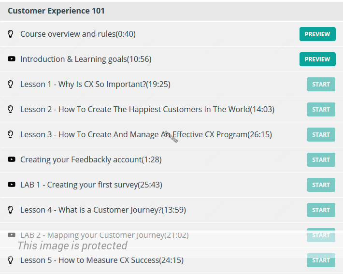Start the Creating your Feedbackly account video

pos(321,160)
